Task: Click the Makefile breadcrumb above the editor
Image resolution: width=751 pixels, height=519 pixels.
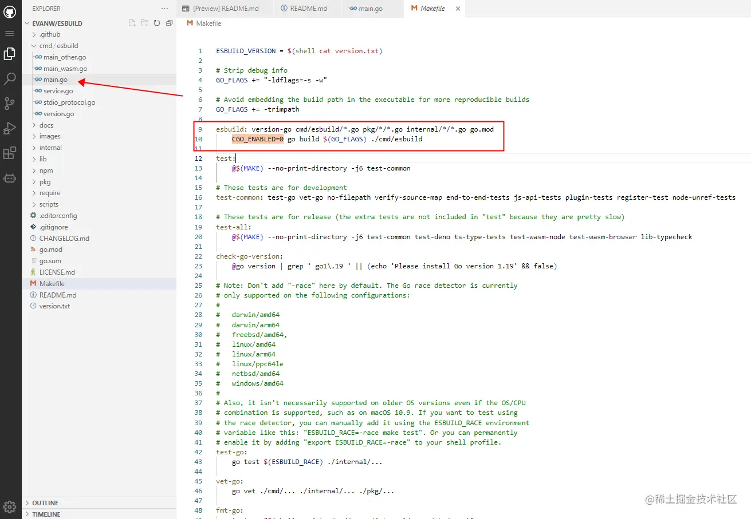Action: 205,23
